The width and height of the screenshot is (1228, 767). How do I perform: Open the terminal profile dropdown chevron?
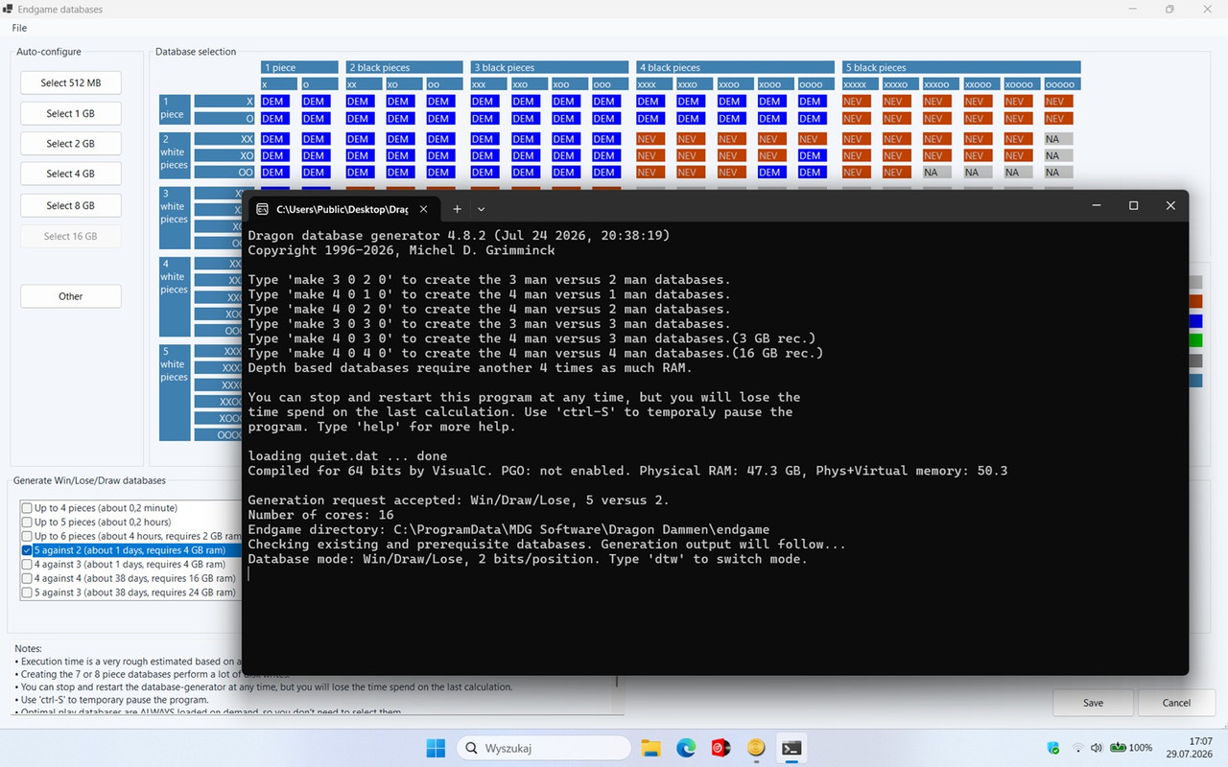pos(482,208)
